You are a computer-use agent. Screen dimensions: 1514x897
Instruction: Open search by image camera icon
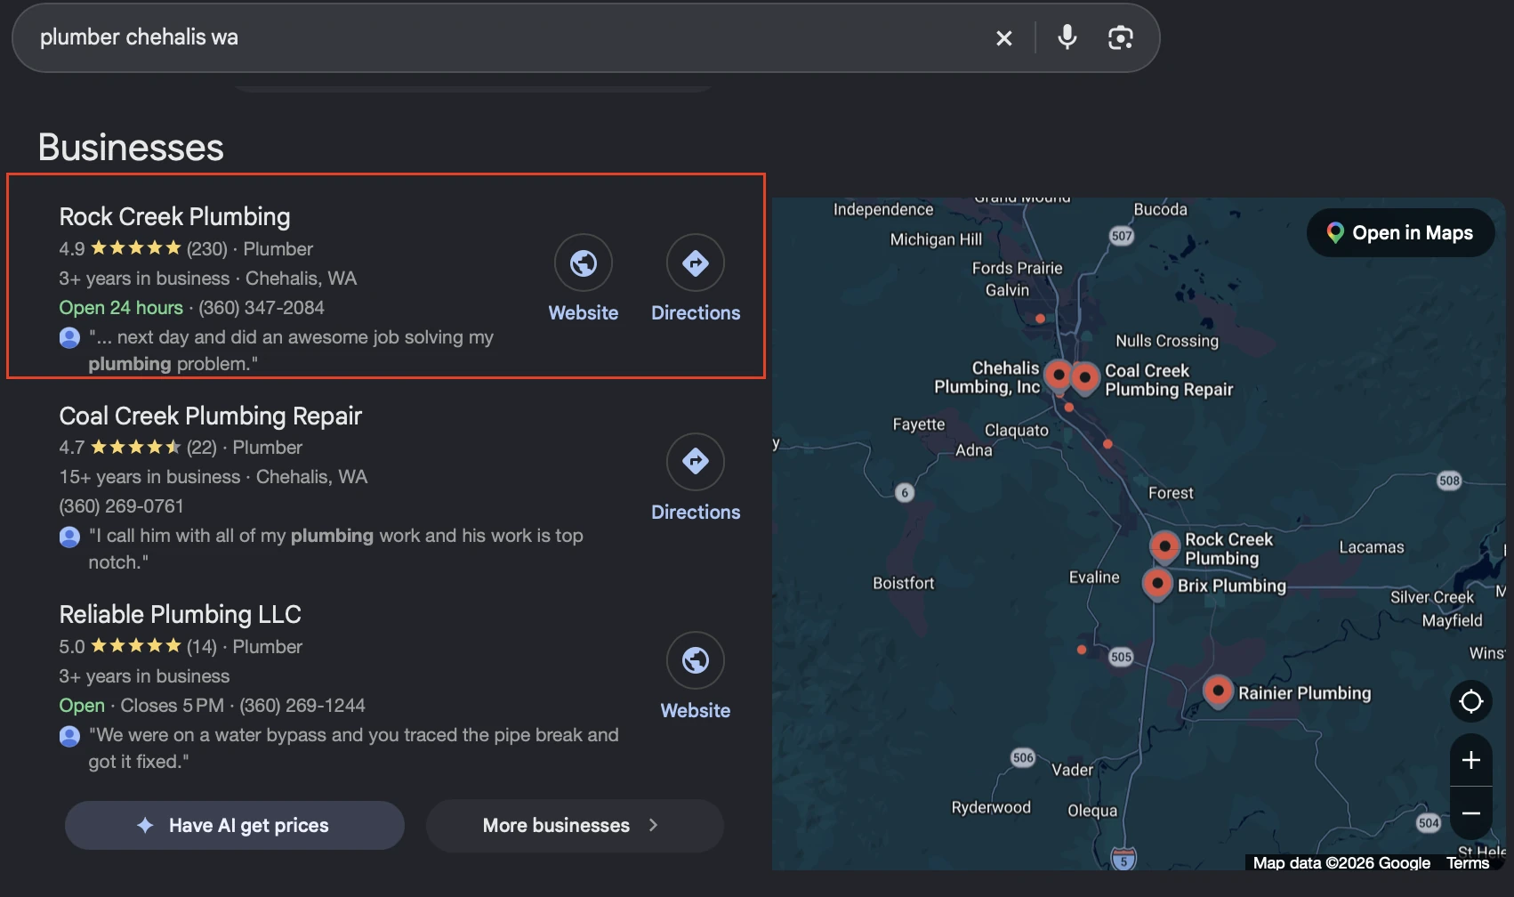[1120, 37]
